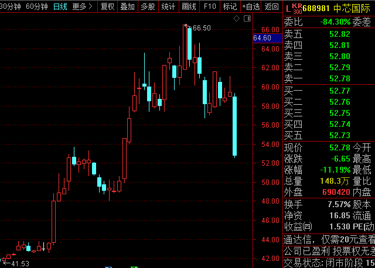Viewport: 375px width, 268px height.
Task: Select the 卖三 price 52.80
Action: pyautogui.click(x=340, y=56)
